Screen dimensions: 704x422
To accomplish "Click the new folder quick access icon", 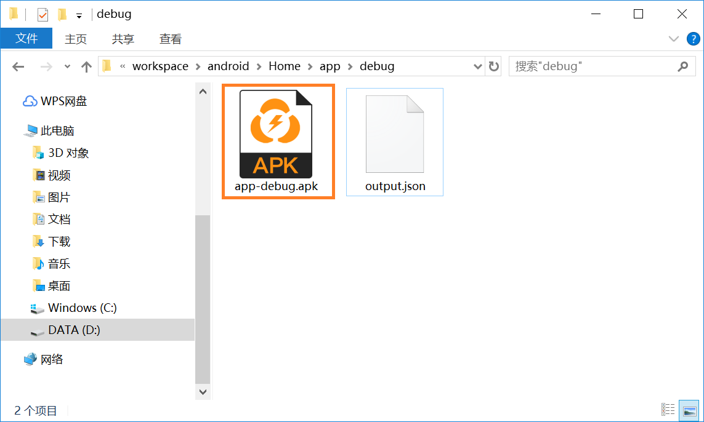I will pyautogui.click(x=62, y=14).
